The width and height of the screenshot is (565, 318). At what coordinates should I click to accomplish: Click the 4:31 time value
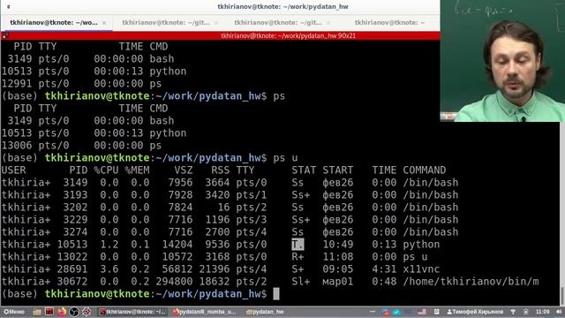pos(384,269)
